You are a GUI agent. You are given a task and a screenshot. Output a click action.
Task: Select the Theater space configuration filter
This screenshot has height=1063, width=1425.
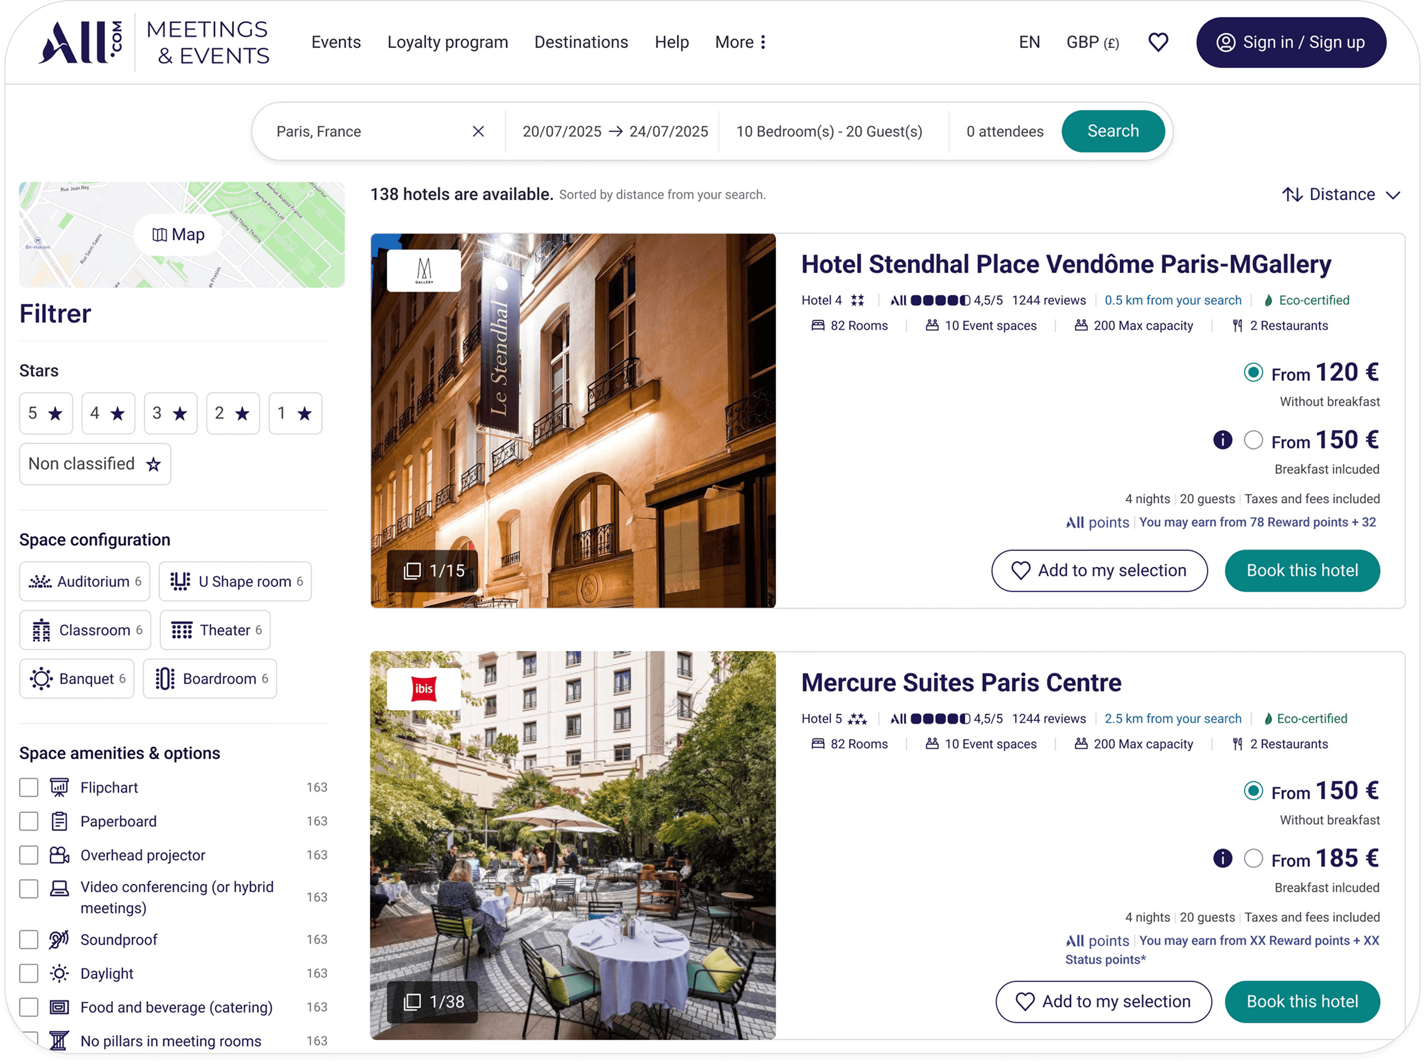215,630
